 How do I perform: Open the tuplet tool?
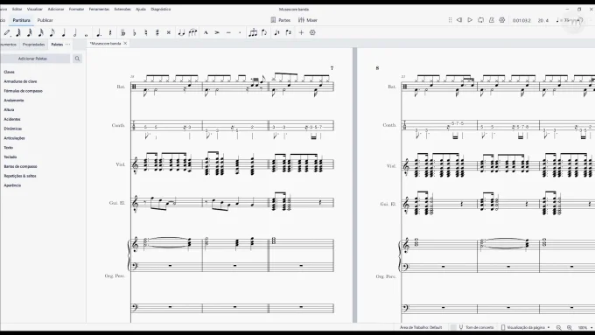[x=253, y=32]
